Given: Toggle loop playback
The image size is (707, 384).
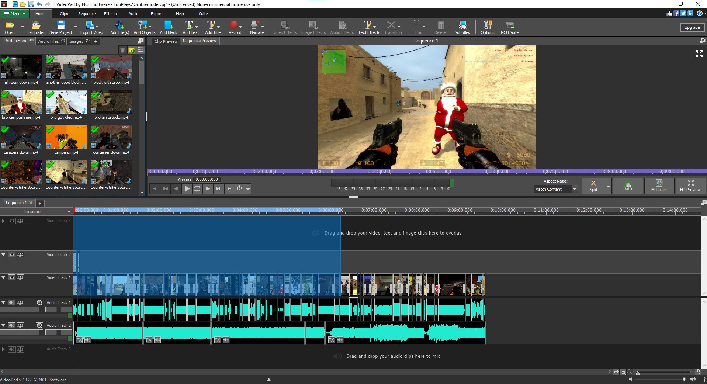Looking at the screenshot, I should pyautogui.click(x=197, y=188).
